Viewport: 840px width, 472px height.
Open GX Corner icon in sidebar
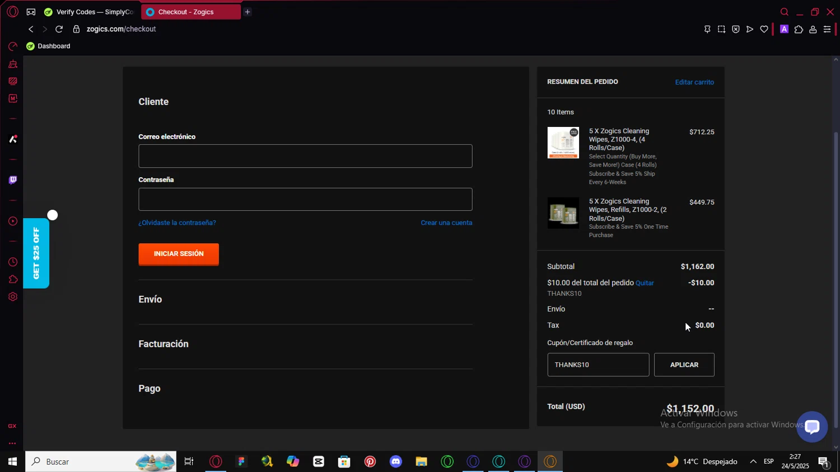pyautogui.click(x=12, y=426)
